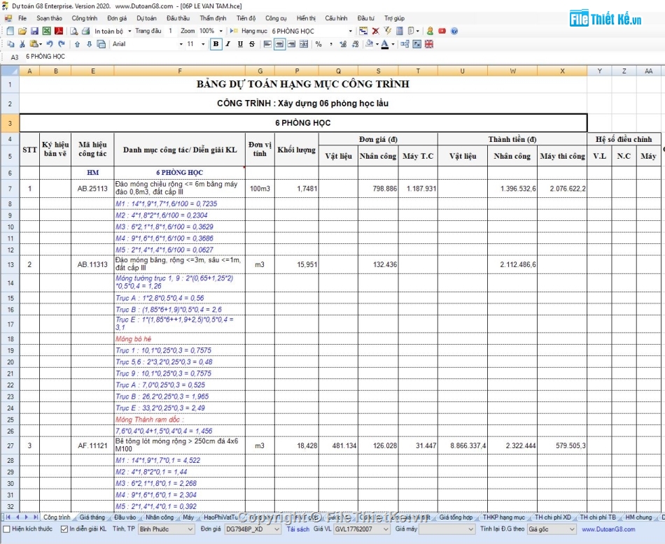Screen dimensions: 665x544
Task: Enable the Hiện kích thước checkbox
Action: coord(6,529)
